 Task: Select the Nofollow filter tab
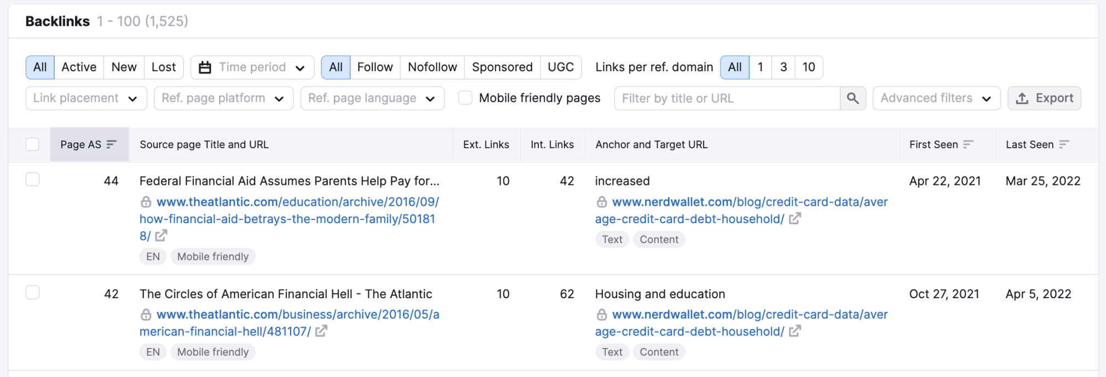(x=432, y=67)
